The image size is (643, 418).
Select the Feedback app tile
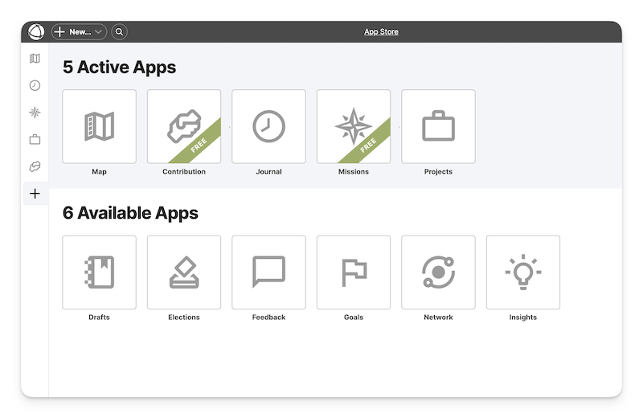tap(268, 272)
